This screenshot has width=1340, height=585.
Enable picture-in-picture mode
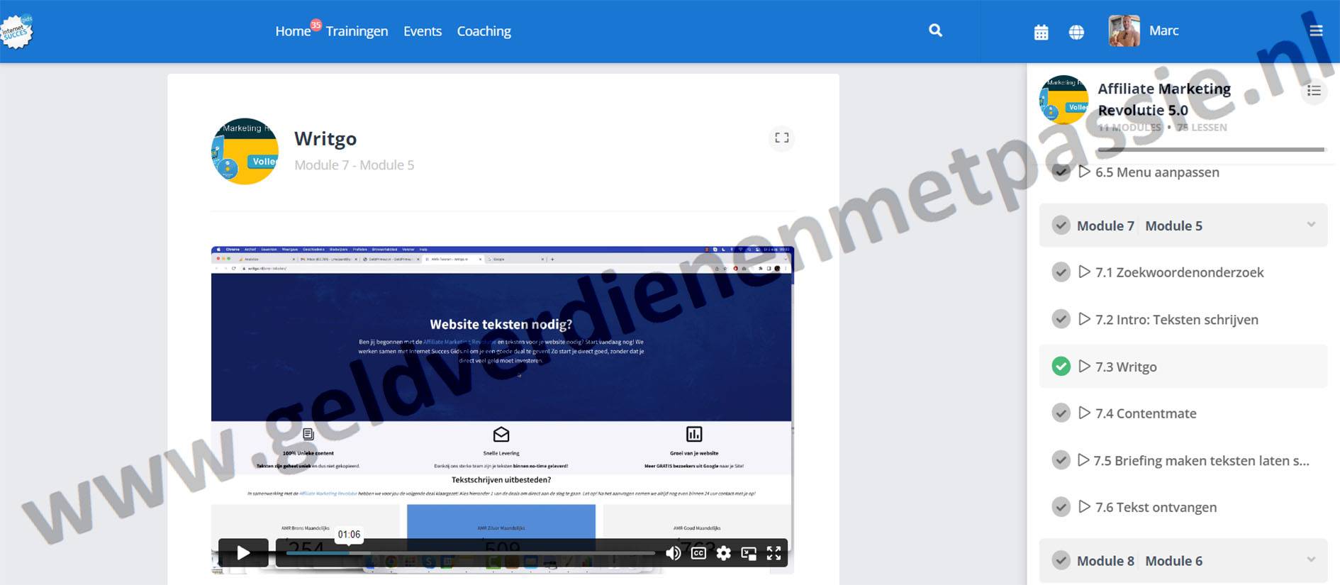749,553
